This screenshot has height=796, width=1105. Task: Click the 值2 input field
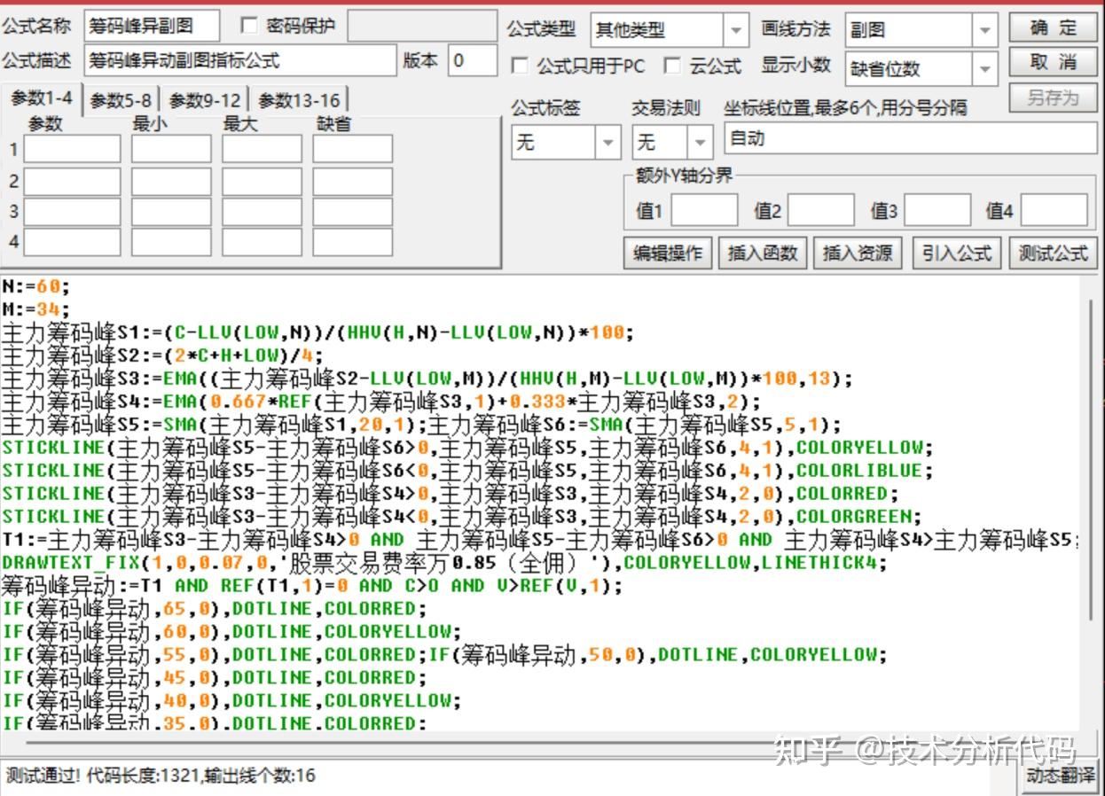tap(821, 210)
